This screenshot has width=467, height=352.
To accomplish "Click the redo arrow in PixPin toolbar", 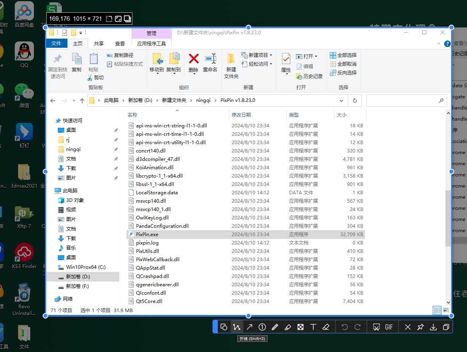I will [x=357, y=327].
